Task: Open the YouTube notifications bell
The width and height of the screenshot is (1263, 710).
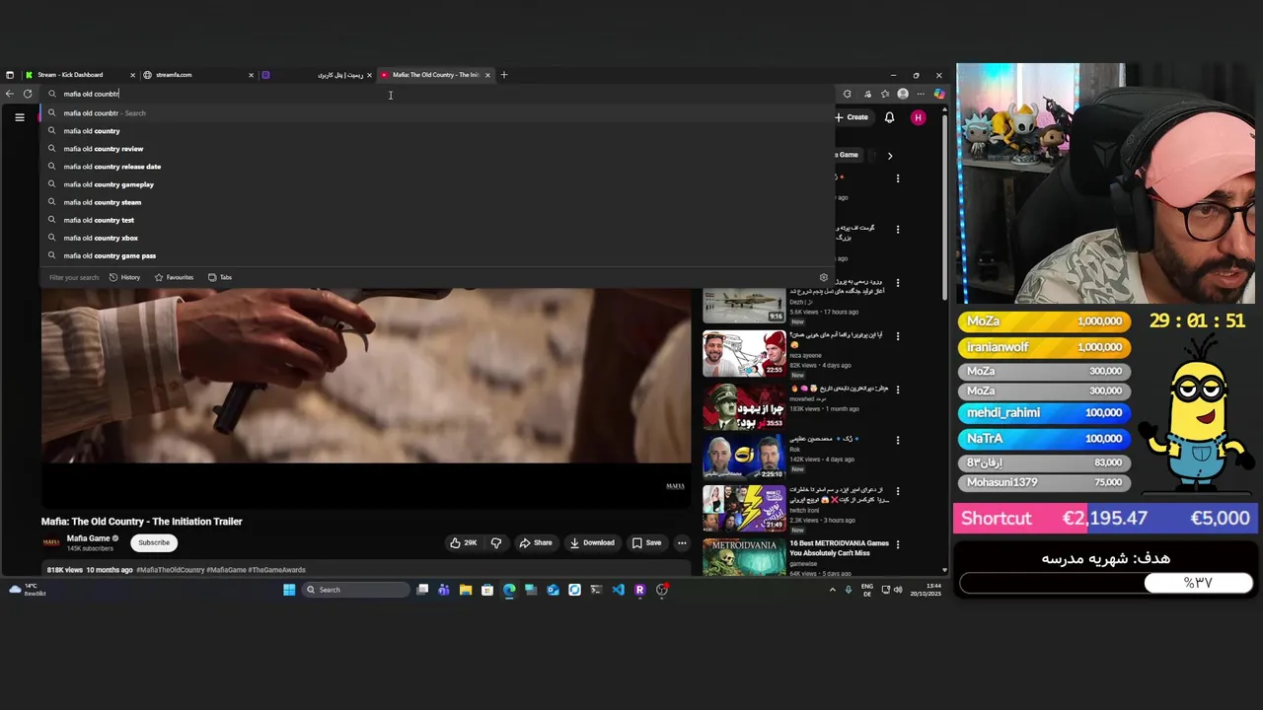Action: pos(889,117)
